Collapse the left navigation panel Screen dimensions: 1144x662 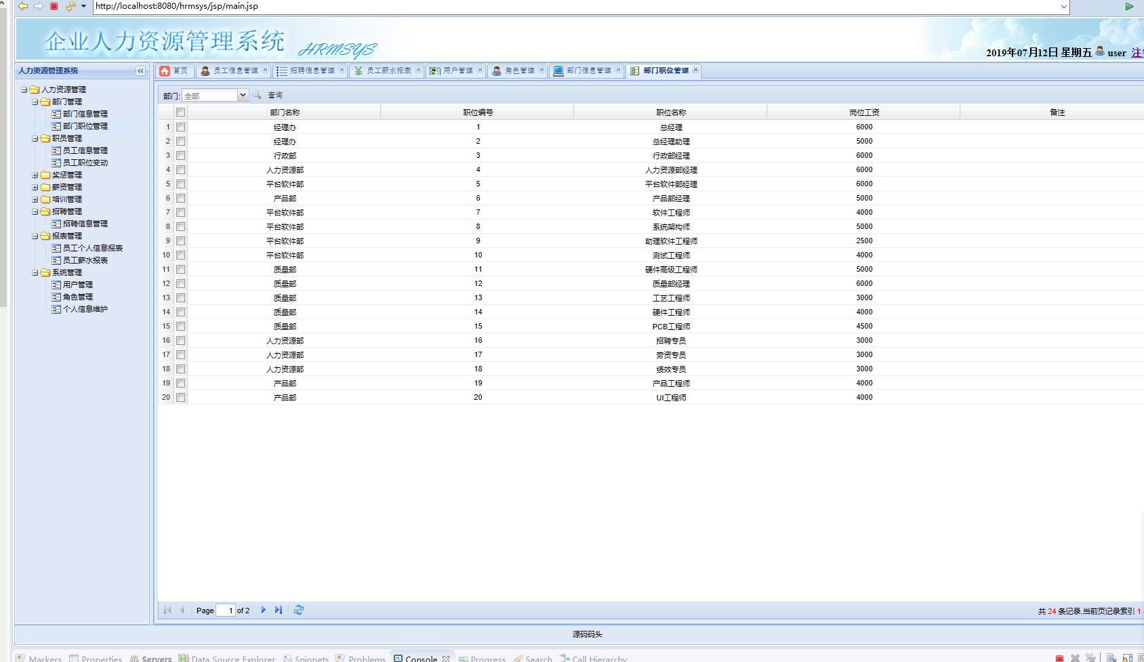[140, 71]
